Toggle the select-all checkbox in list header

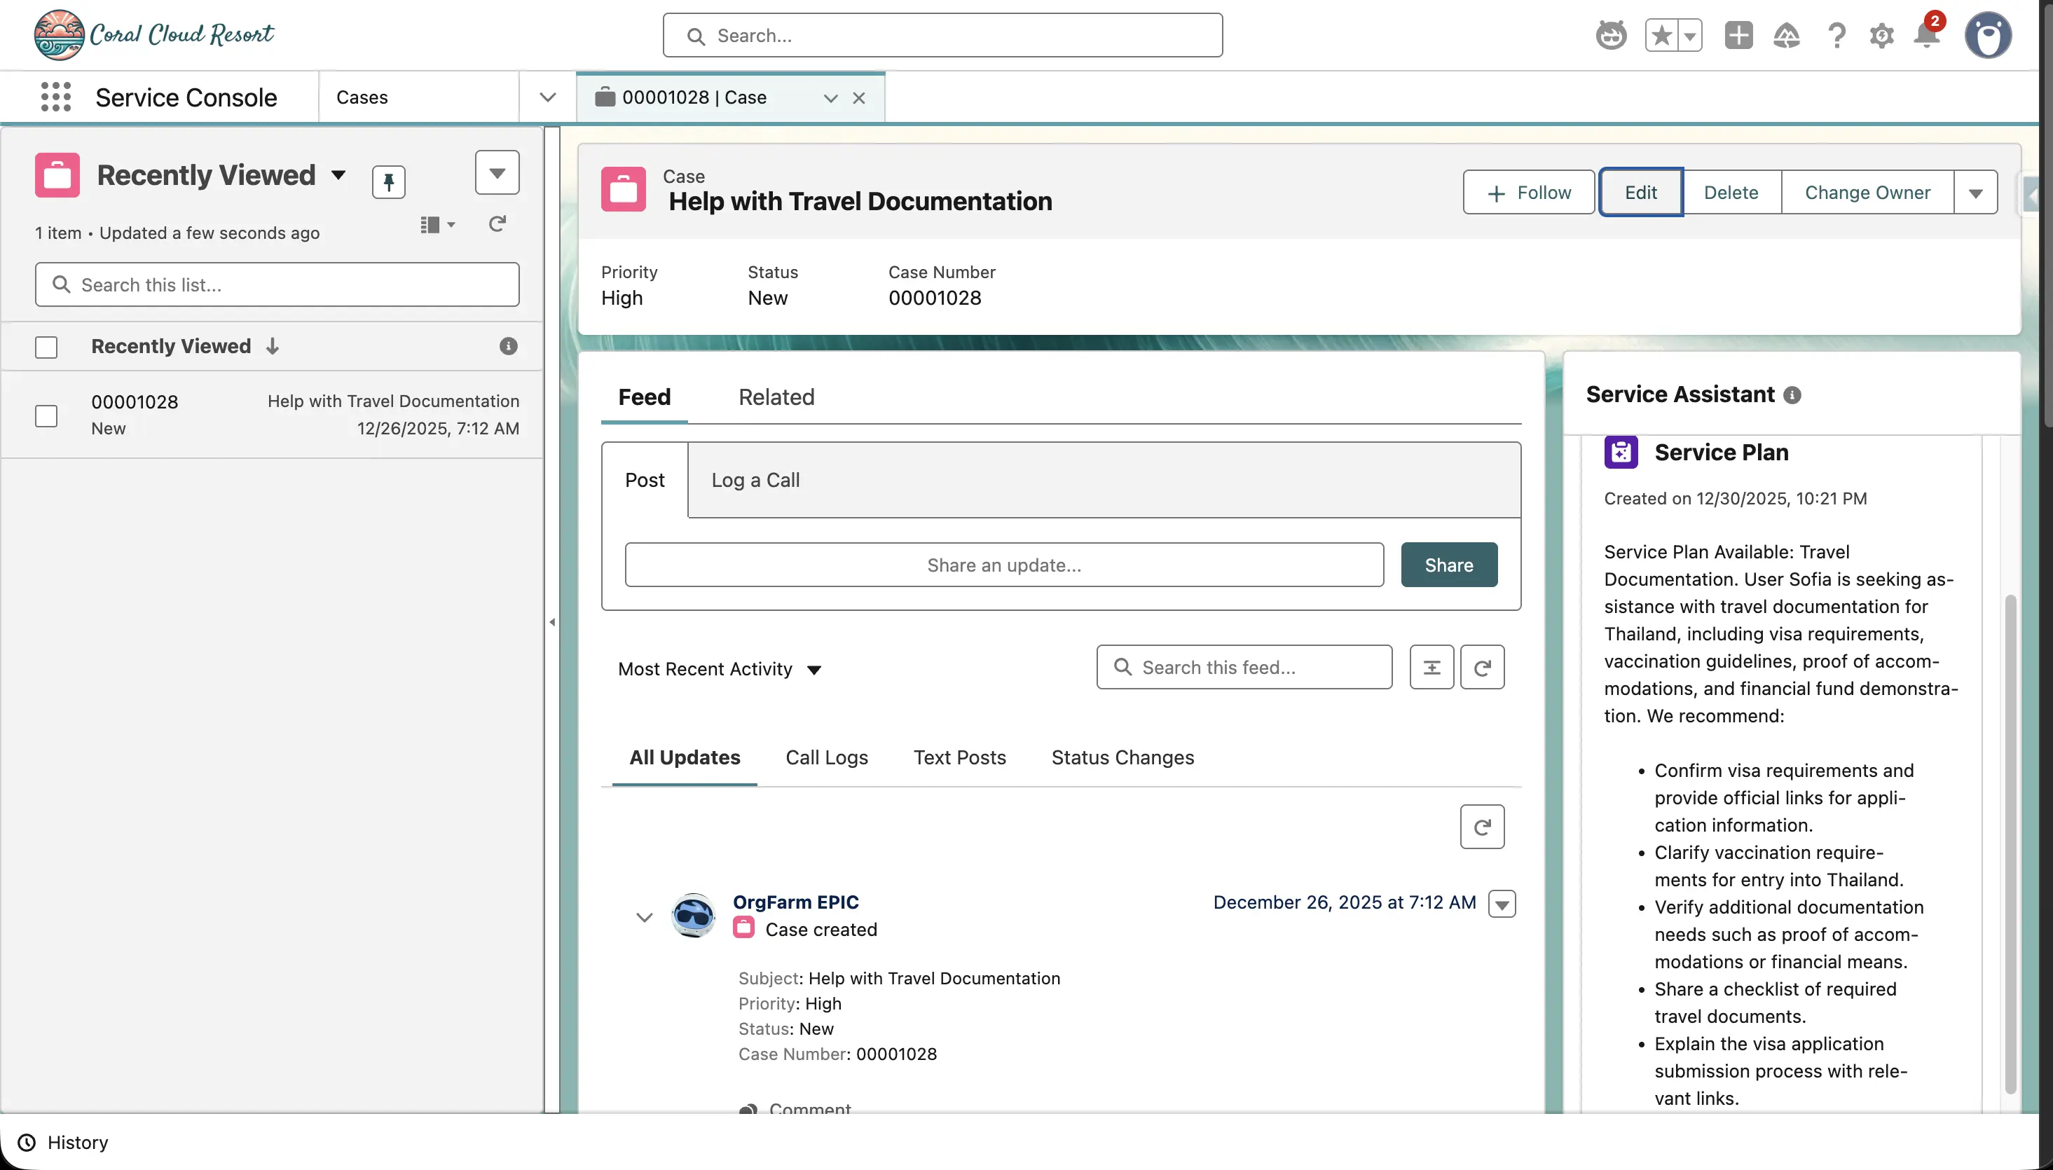(46, 346)
